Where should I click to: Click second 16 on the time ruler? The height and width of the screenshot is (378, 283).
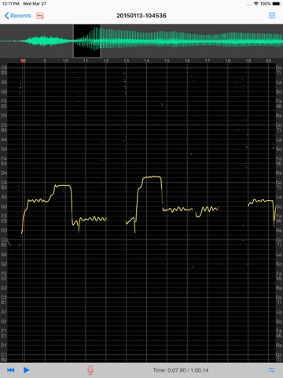coord(187,61)
